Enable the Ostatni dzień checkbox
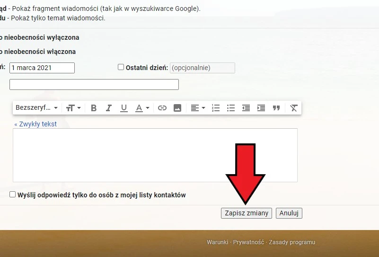 pos(121,67)
